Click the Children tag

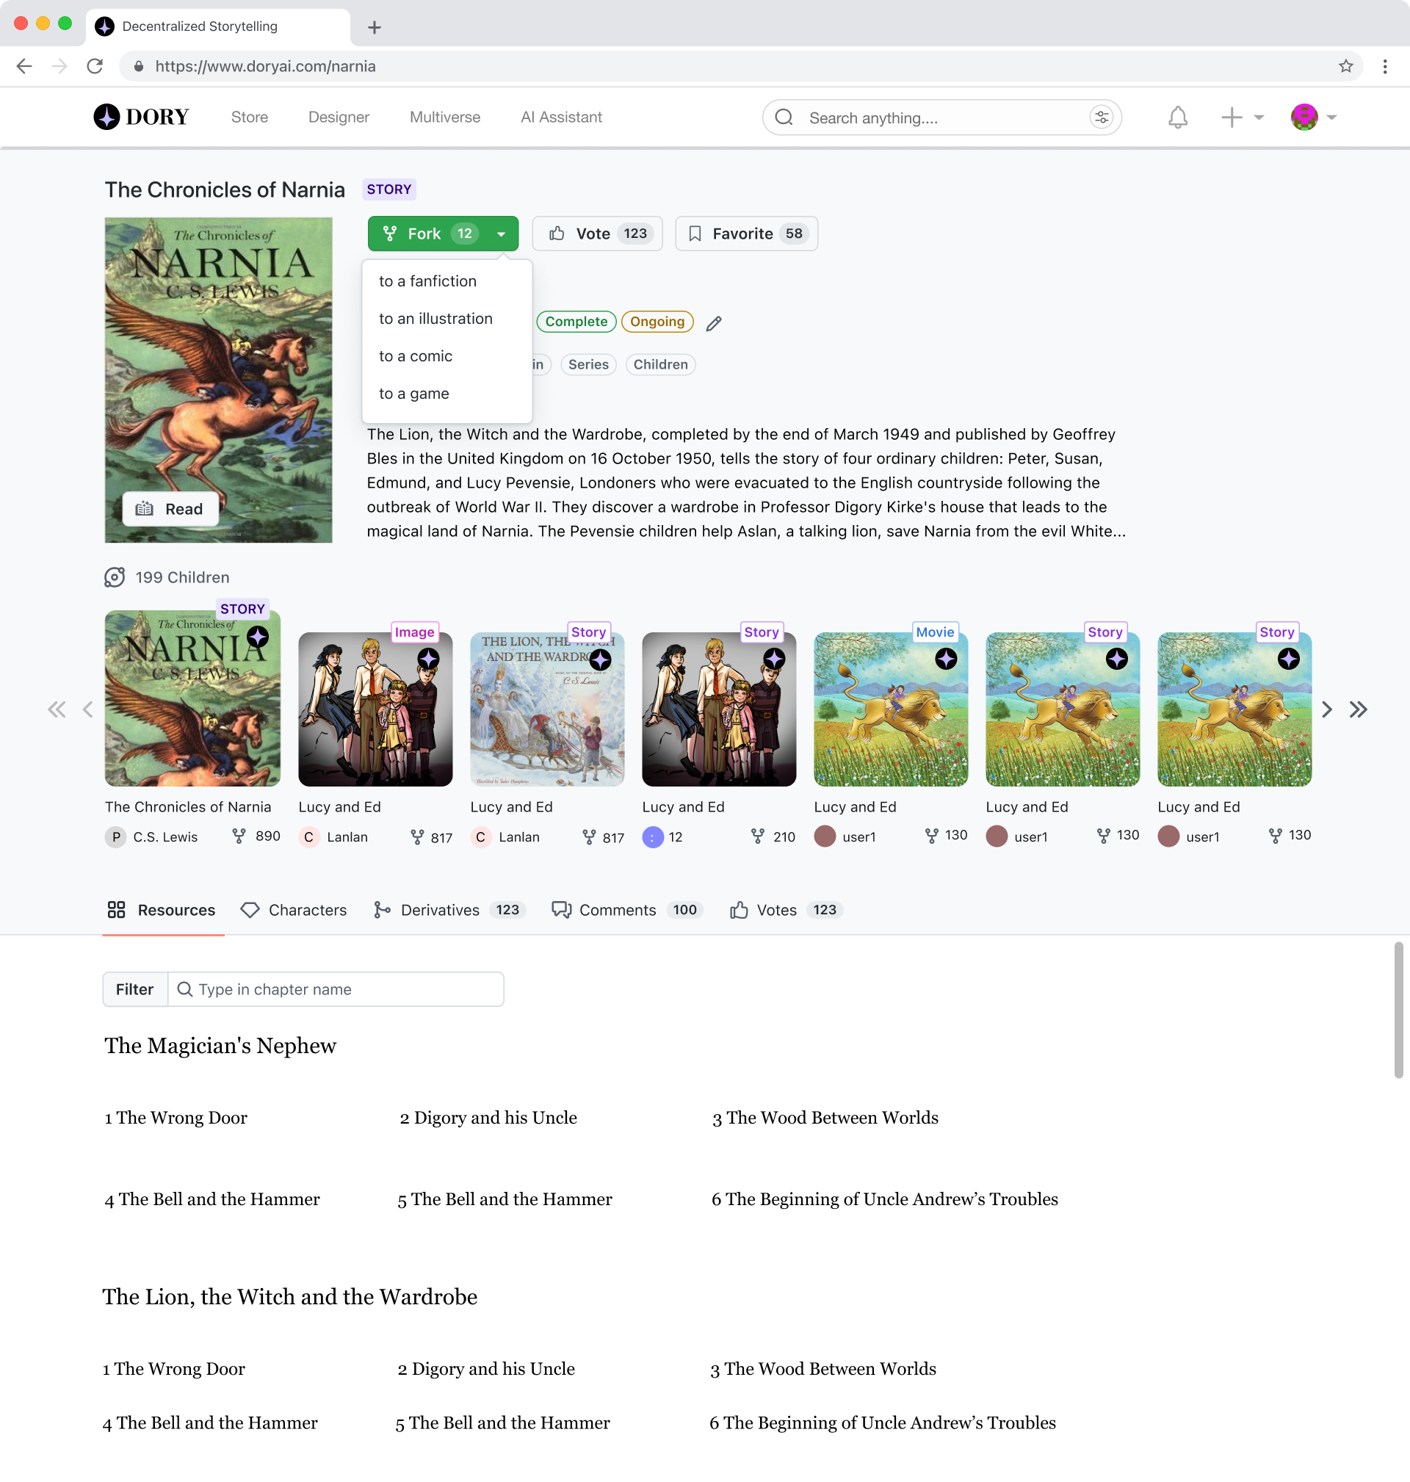click(660, 364)
